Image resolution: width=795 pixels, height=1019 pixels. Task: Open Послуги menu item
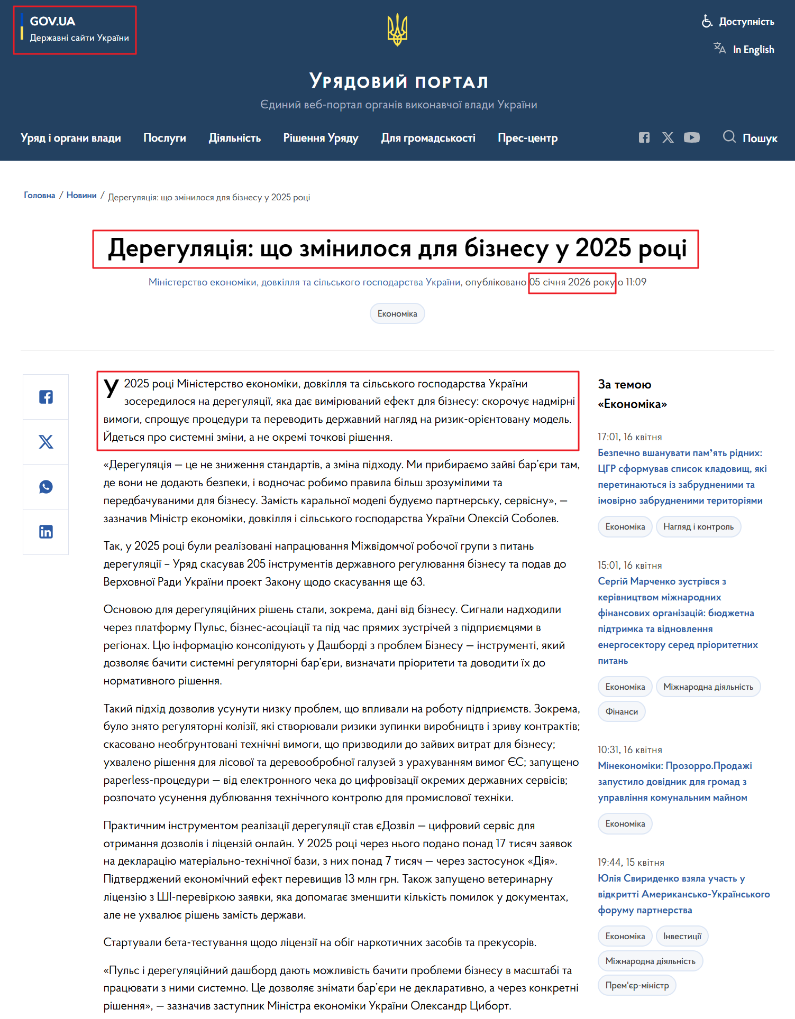165,138
